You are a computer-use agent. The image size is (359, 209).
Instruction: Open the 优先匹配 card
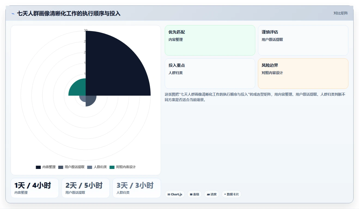point(210,40)
